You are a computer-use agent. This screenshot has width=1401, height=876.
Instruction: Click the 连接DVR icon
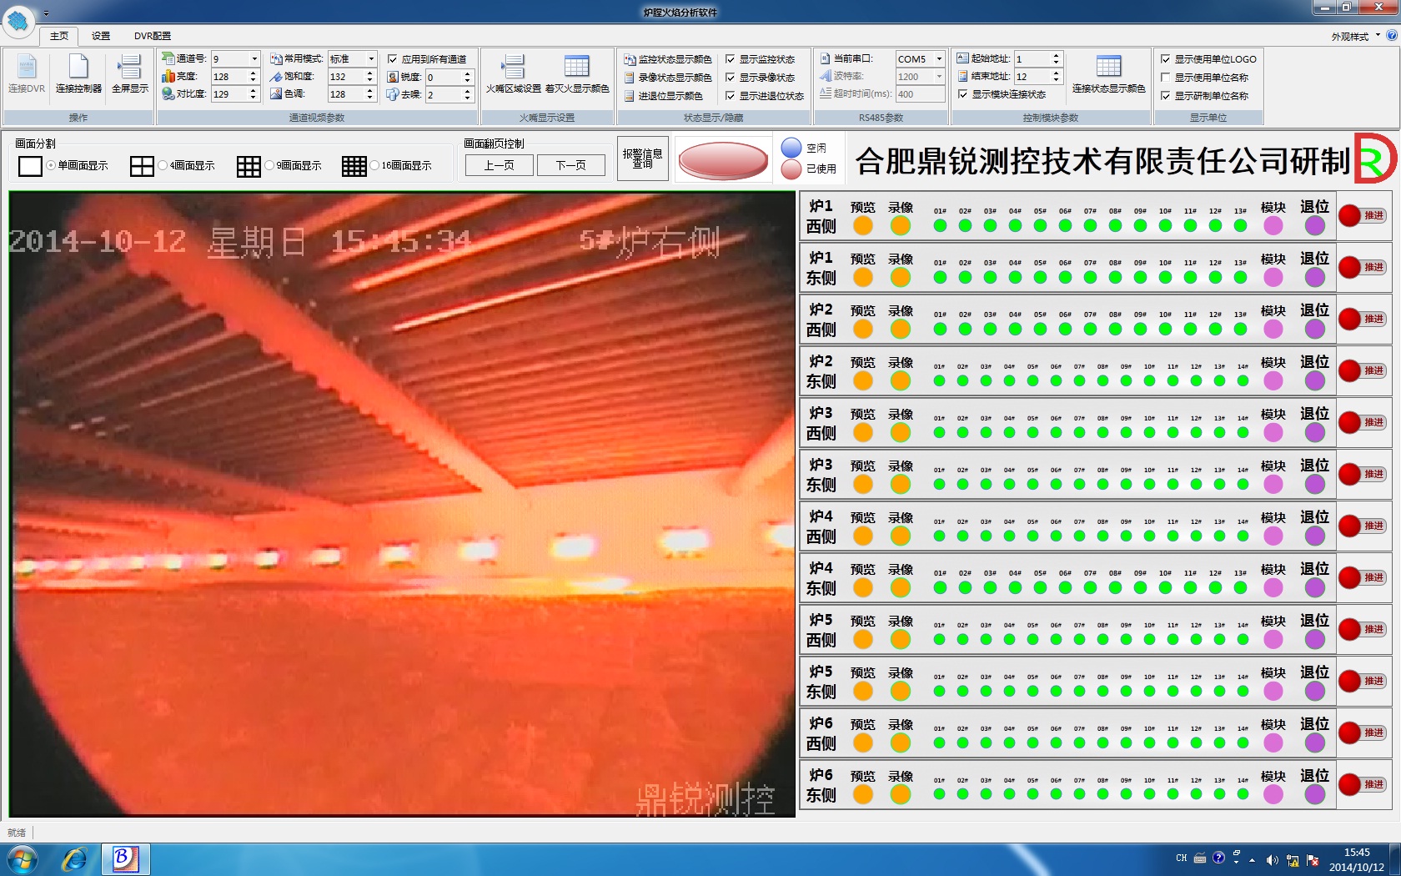[x=27, y=68]
